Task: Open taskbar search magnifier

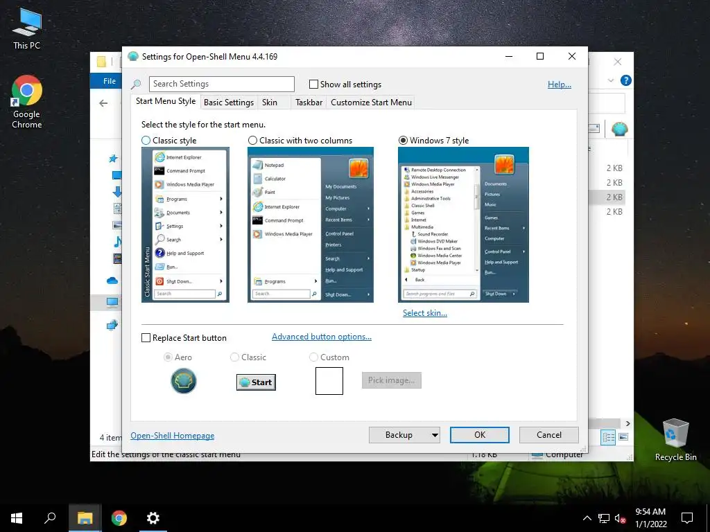Action: point(50,518)
